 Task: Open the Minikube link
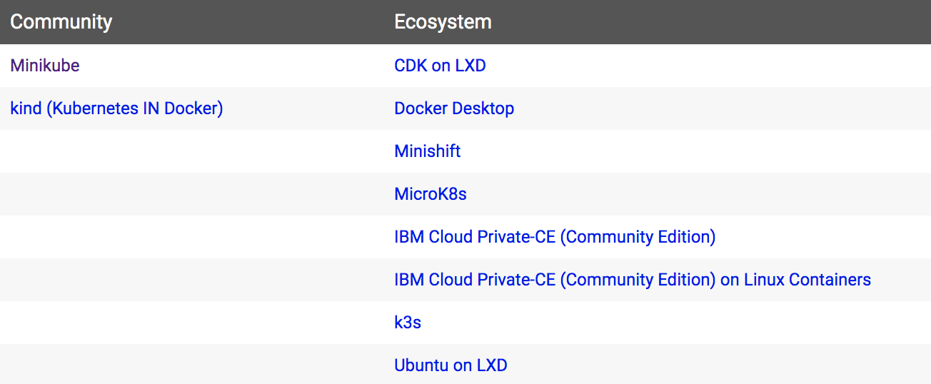pyautogui.click(x=45, y=66)
